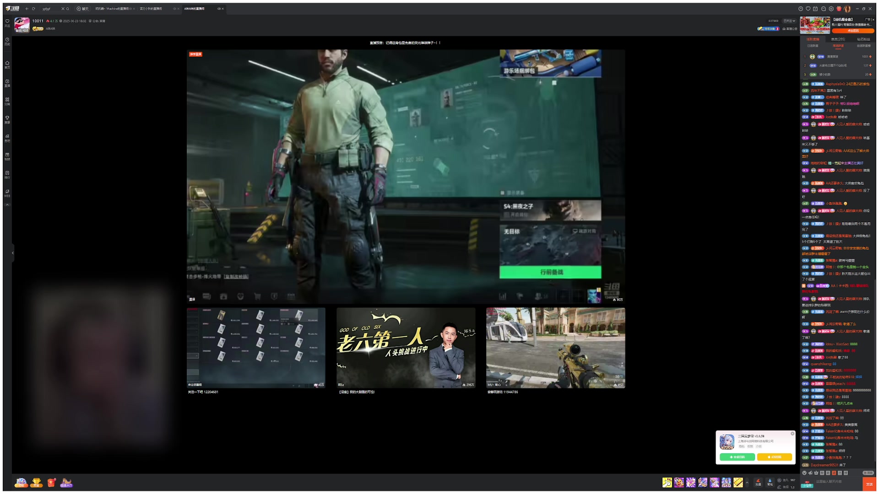Open the messages bubble icon in title bar

coord(823,9)
